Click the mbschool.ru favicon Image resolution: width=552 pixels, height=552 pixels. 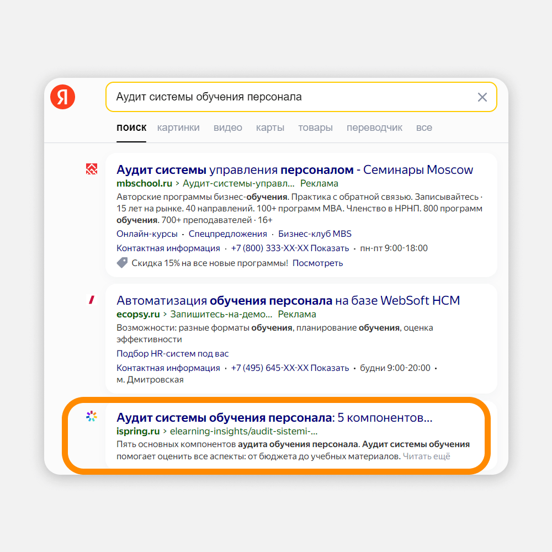[x=92, y=169]
